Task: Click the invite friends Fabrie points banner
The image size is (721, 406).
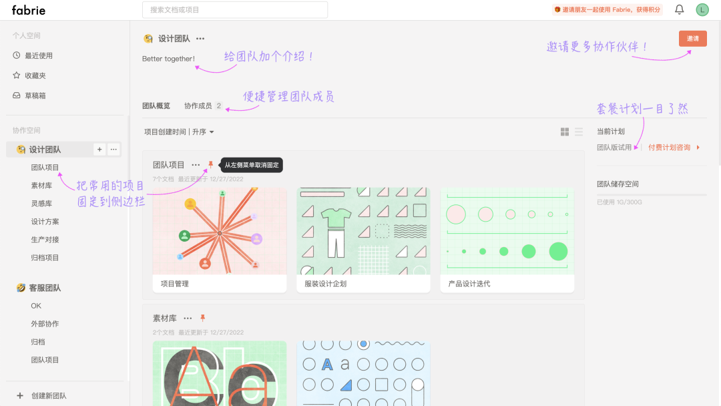Action: tap(608, 9)
